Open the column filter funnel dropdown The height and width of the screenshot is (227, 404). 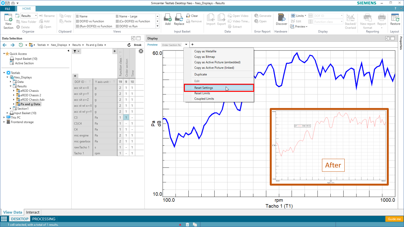coord(77,51)
